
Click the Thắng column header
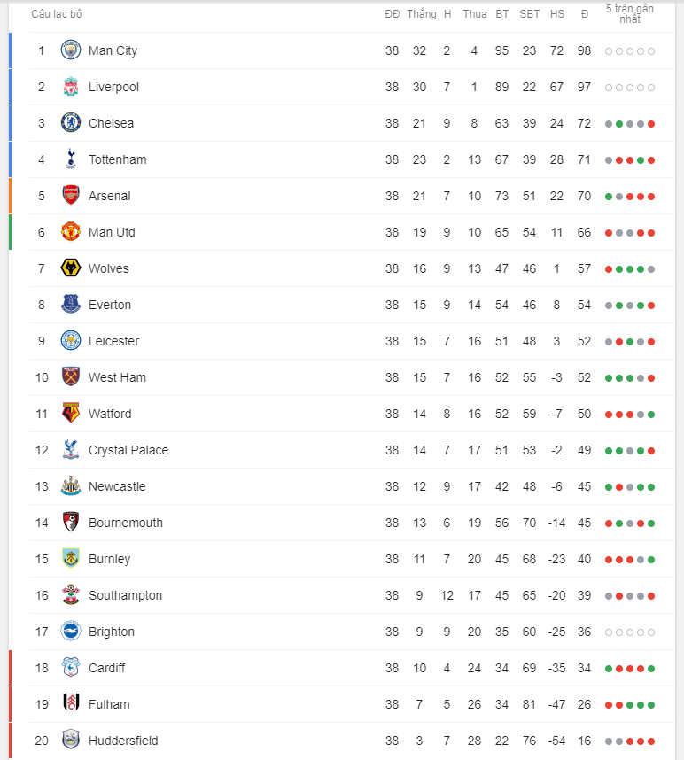click(421, 14)
